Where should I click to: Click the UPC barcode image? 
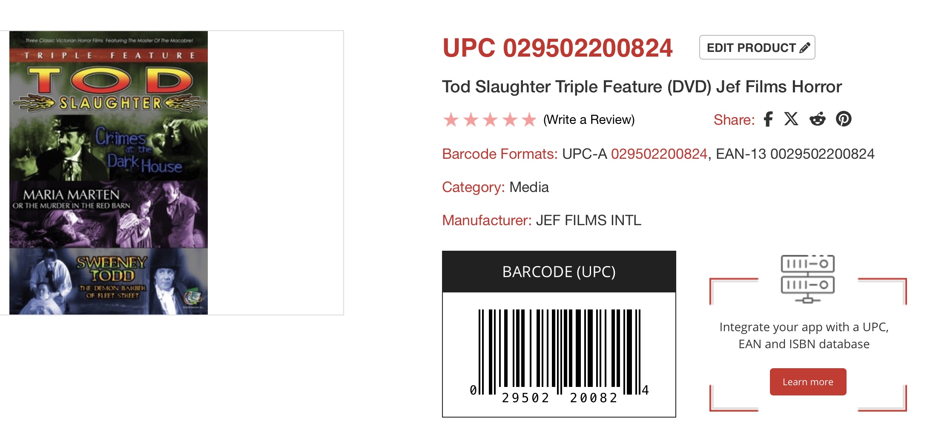[559, 354]
